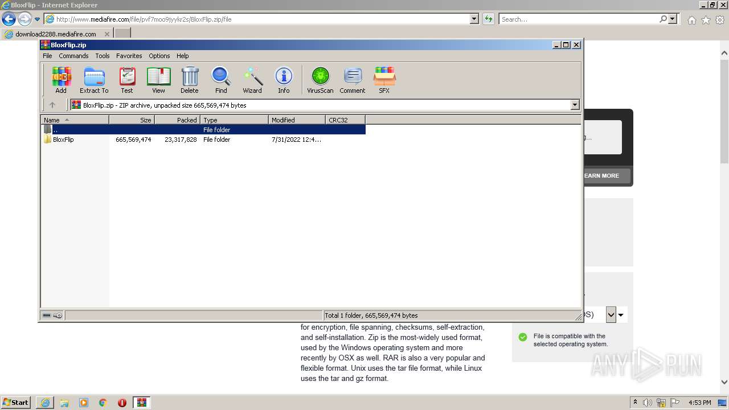Sort file list by Size column

[132, 120]
